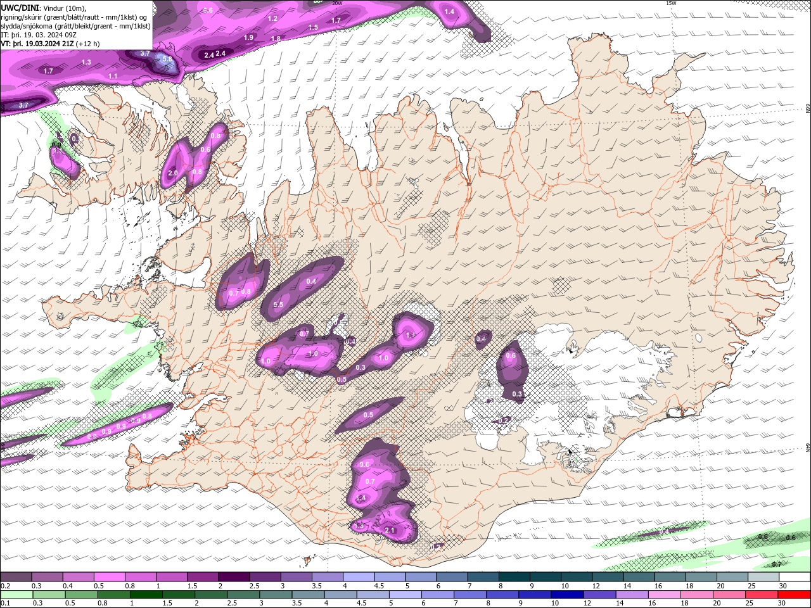Click the 2.1 value near the south coast
Screen dimensions: 811x608
pyautogui.click(x=390, y=531)
